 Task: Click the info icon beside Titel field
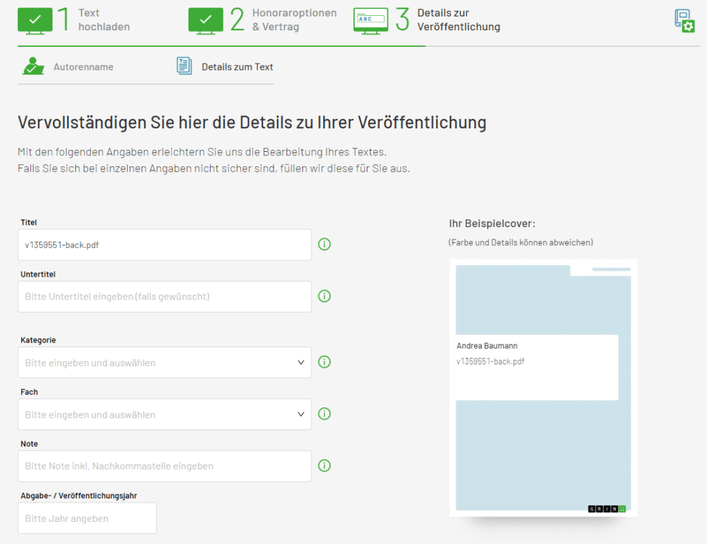pos(325,244)
